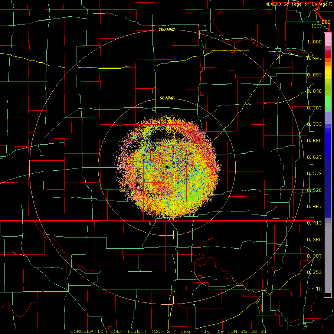The height and width of the screenshot is (334, 334).
Task: Click 'CORRELATION COEFFICIENT (CC)' in the footer
Action: [x=116, y=331]
